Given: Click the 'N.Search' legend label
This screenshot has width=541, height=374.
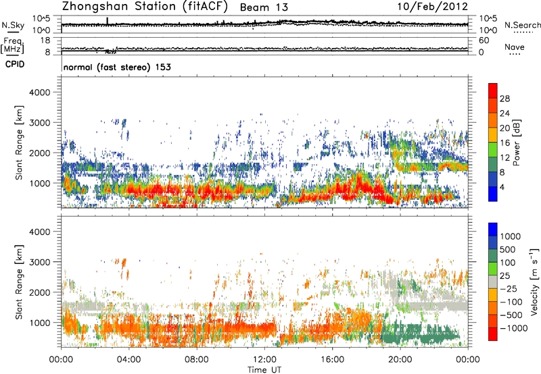Looking at the screenshot, I should point(522,25).
